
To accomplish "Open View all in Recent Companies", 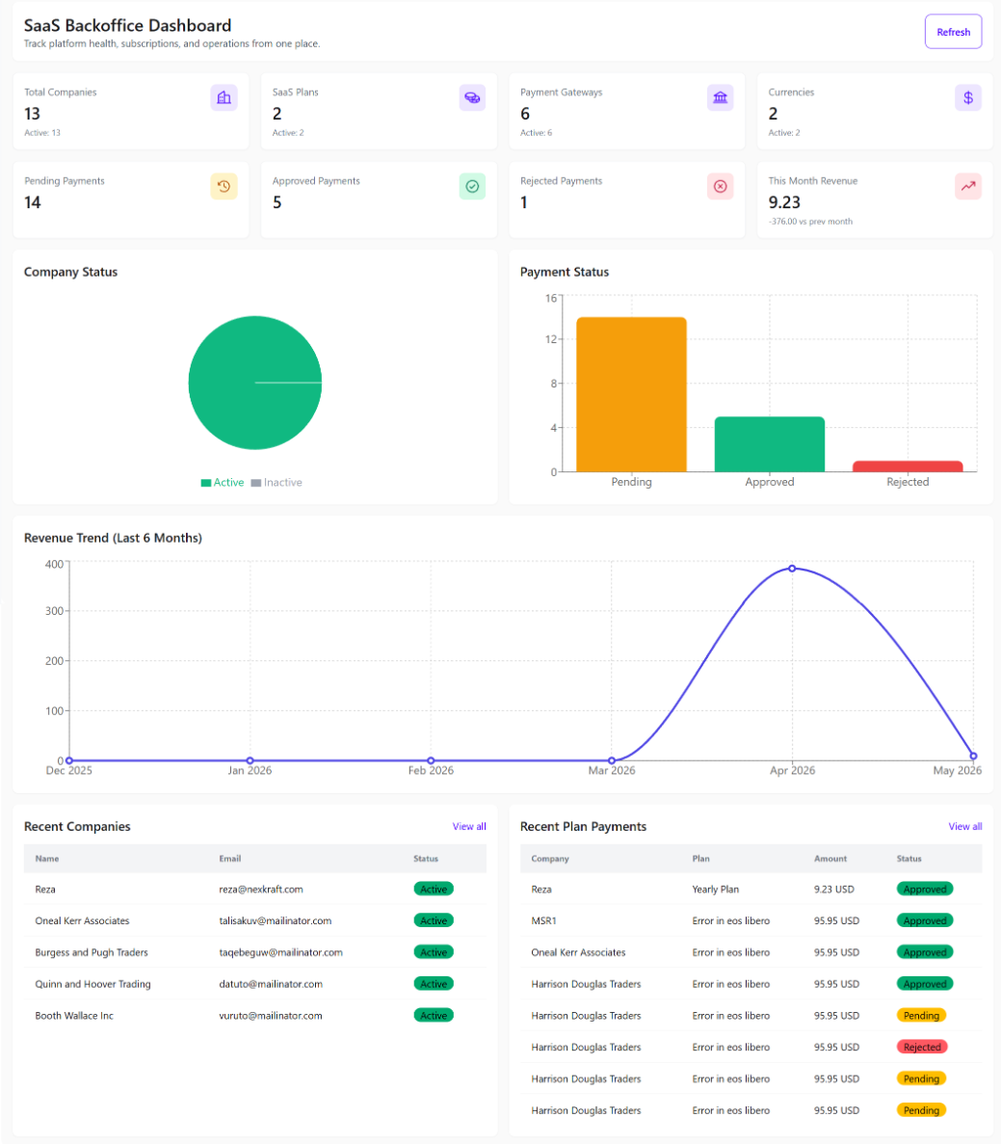I will pyautogui.click(x=469, y=827).
